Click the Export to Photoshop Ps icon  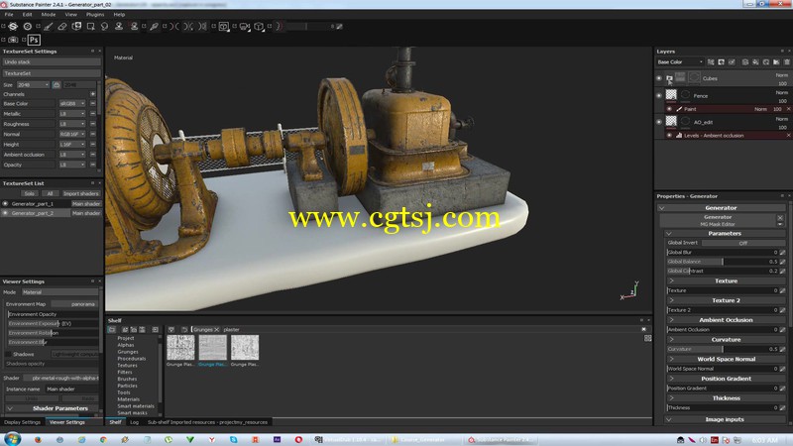coord(34,40)
